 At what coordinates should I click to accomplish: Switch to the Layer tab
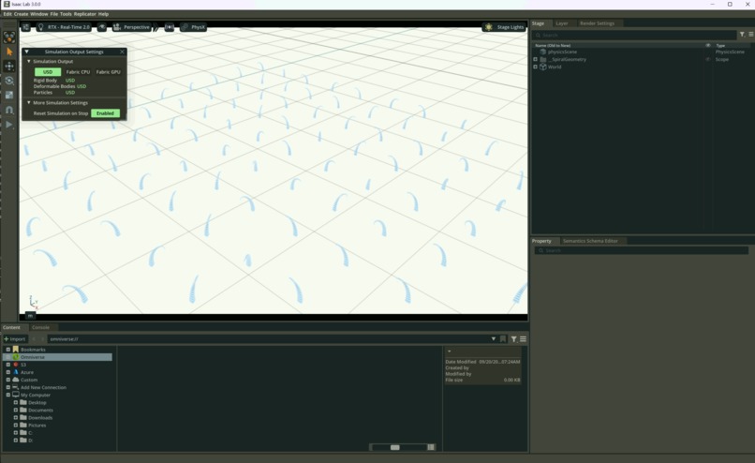[x=561, y=23]
